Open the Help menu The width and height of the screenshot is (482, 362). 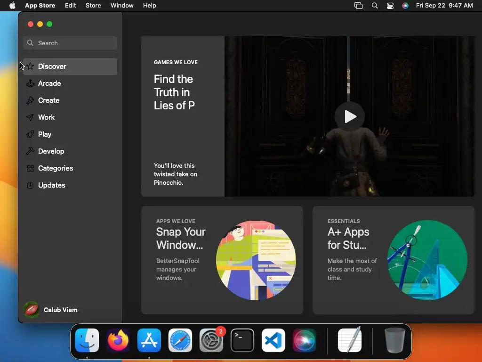[x=149, y=6]
